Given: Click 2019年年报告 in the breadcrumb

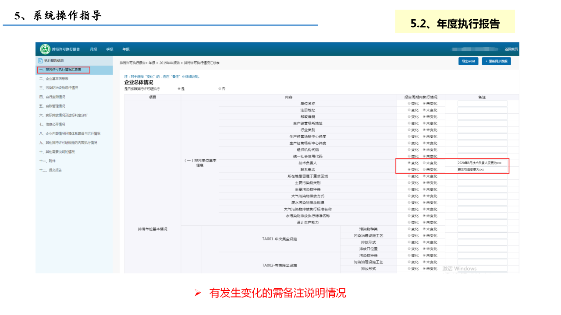Looking at the screenshot, I should click(x=169, y=63).
